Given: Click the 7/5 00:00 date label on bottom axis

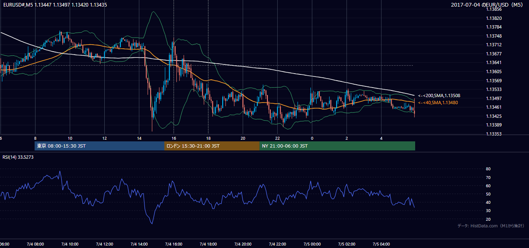Looking at the screenshot, I should [x=312, y=244].
